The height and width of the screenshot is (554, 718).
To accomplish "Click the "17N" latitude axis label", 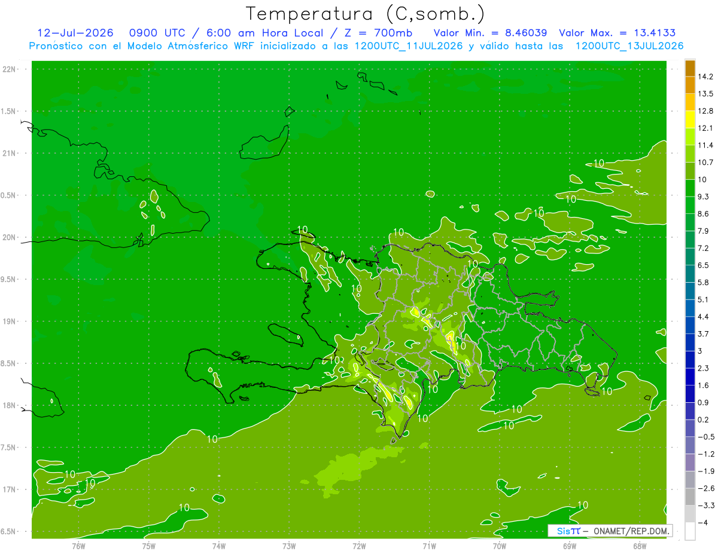I will (x=9, y=490).
